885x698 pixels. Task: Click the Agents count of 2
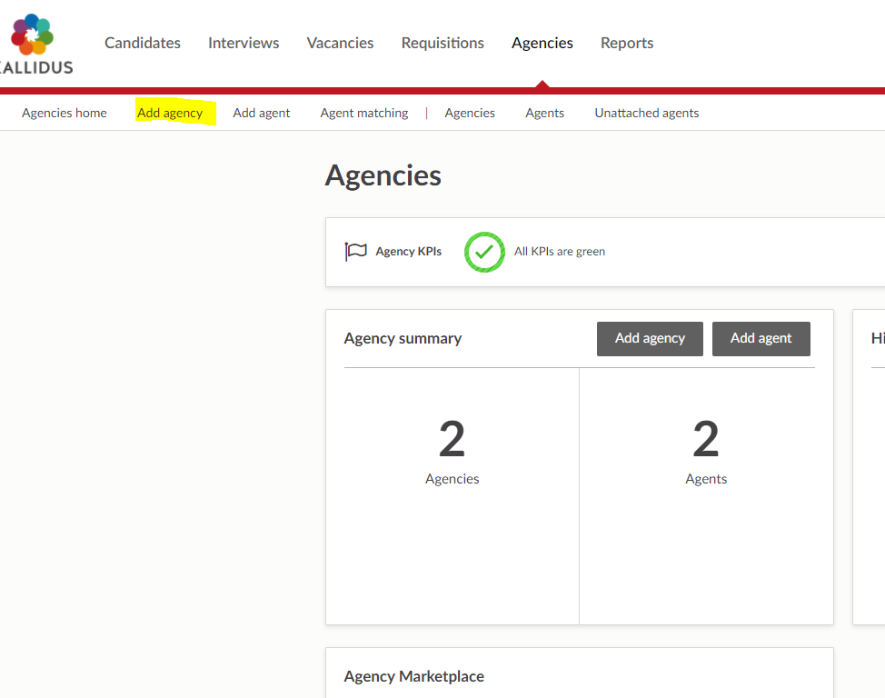point(706,440)
